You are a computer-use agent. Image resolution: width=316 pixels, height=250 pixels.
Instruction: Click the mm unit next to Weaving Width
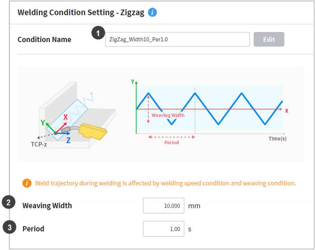coord(194,205)
